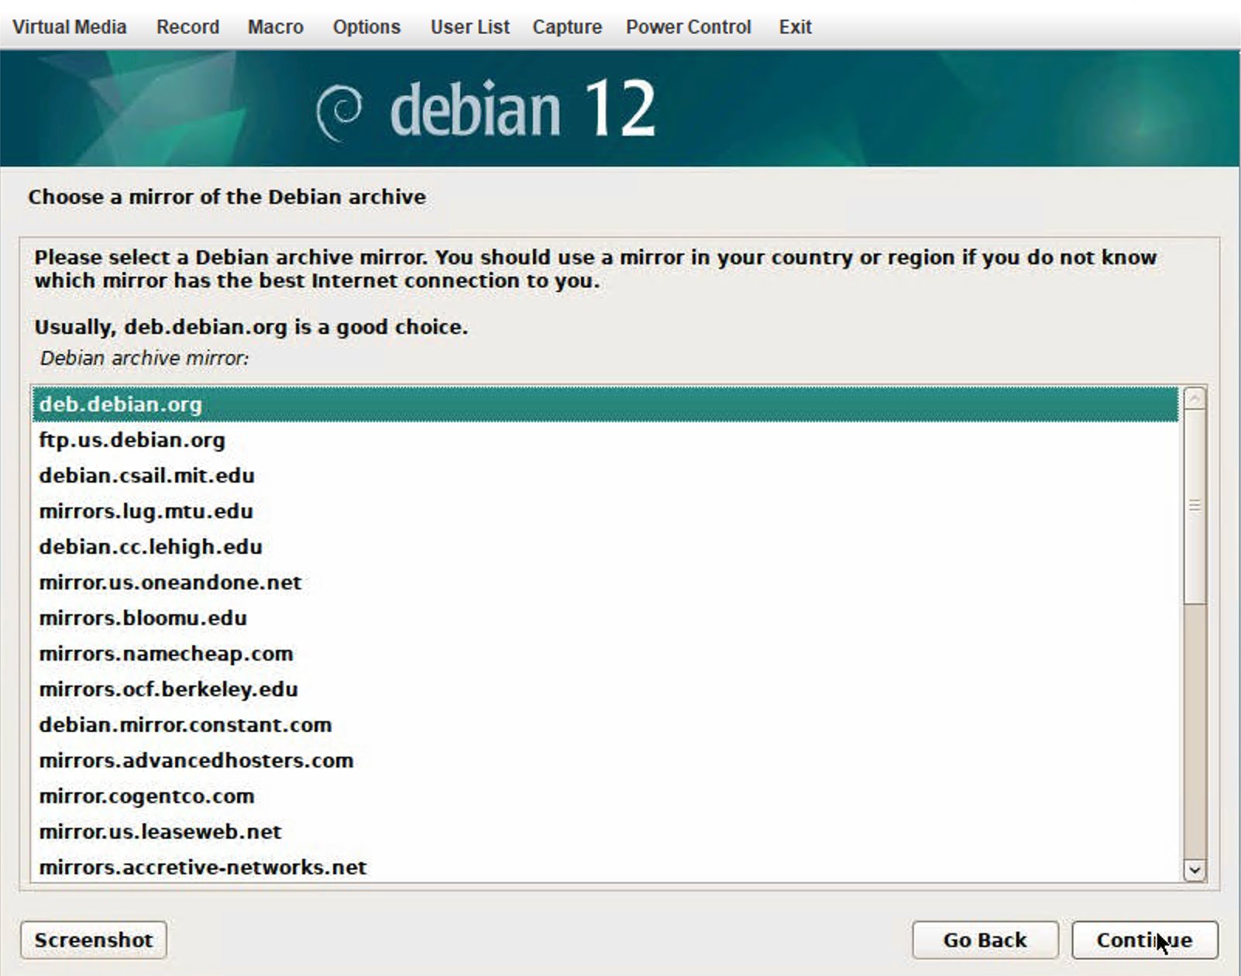Click the Screenshot button
Screen dimensions: 1241x976
[x=93, y=940]
